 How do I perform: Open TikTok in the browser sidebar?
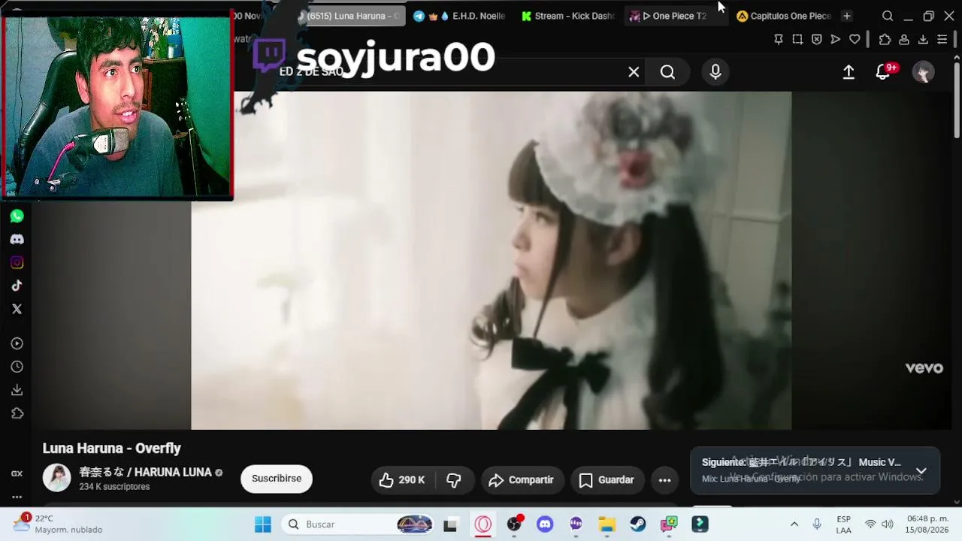click(x=17, y=286)
